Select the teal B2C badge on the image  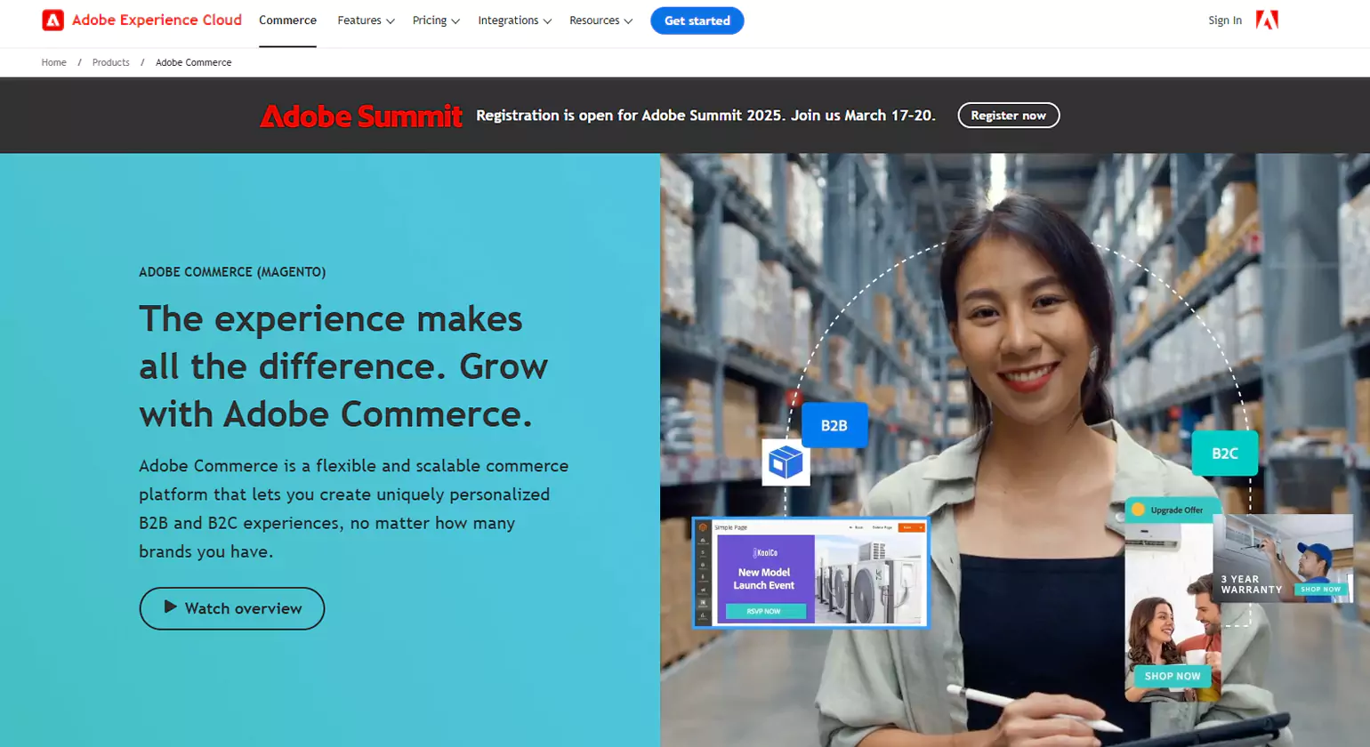[1224, 454]
